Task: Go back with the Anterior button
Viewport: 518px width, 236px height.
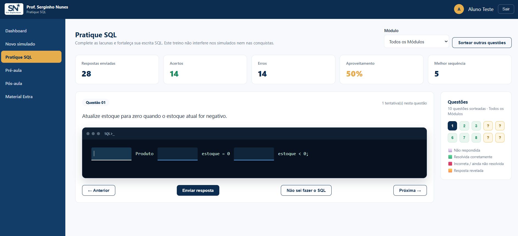Action: (x=99, y=190)
